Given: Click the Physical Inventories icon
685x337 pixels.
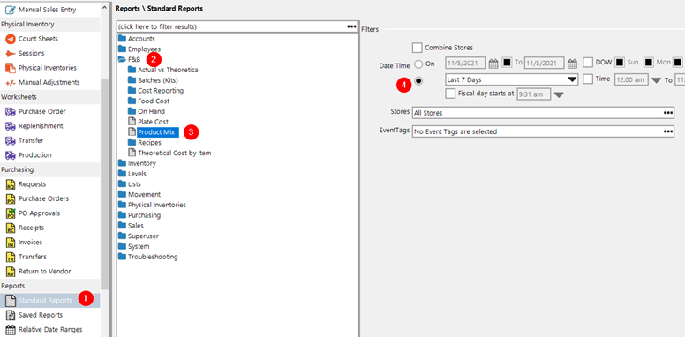Looking at the screenshot, I should [11, 68].
